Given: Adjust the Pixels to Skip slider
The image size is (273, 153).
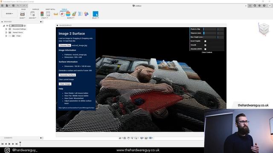Looking at the screenshot, I should (x=209, y=29).
